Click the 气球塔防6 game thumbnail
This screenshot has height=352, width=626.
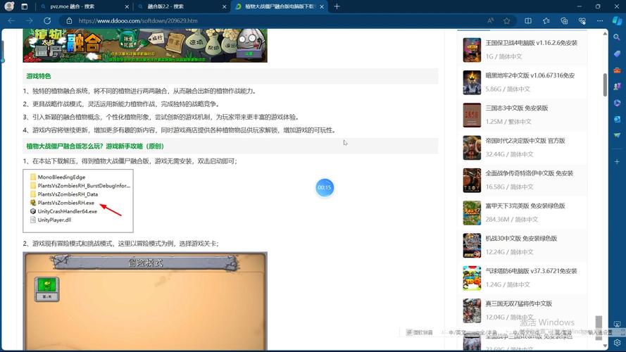point(472,278)
